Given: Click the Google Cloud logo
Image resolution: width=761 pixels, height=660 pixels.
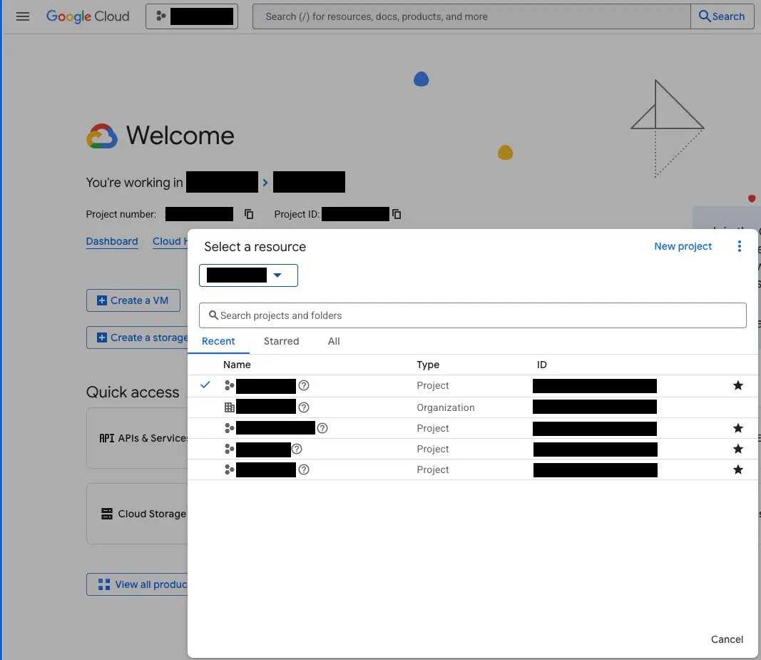Looking at the screenshot, I should point(88,16).
